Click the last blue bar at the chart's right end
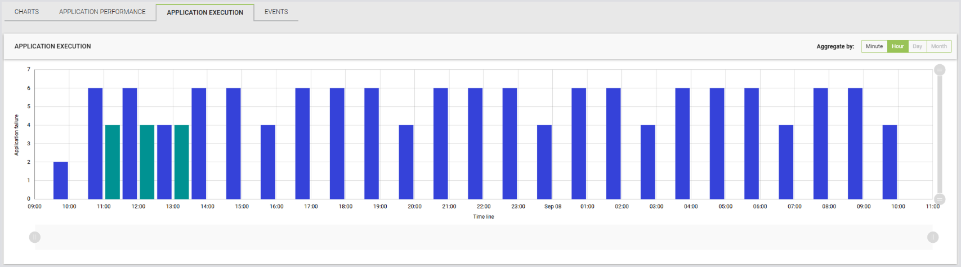The width and height of the screenshot is (961, 267). (x=890, y=162)
